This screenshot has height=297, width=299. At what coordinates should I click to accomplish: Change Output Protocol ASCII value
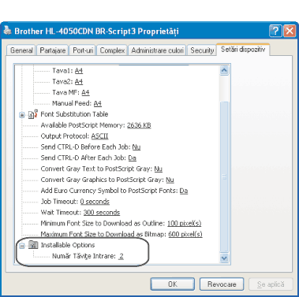pyautogui.click(x=99, y=136)
